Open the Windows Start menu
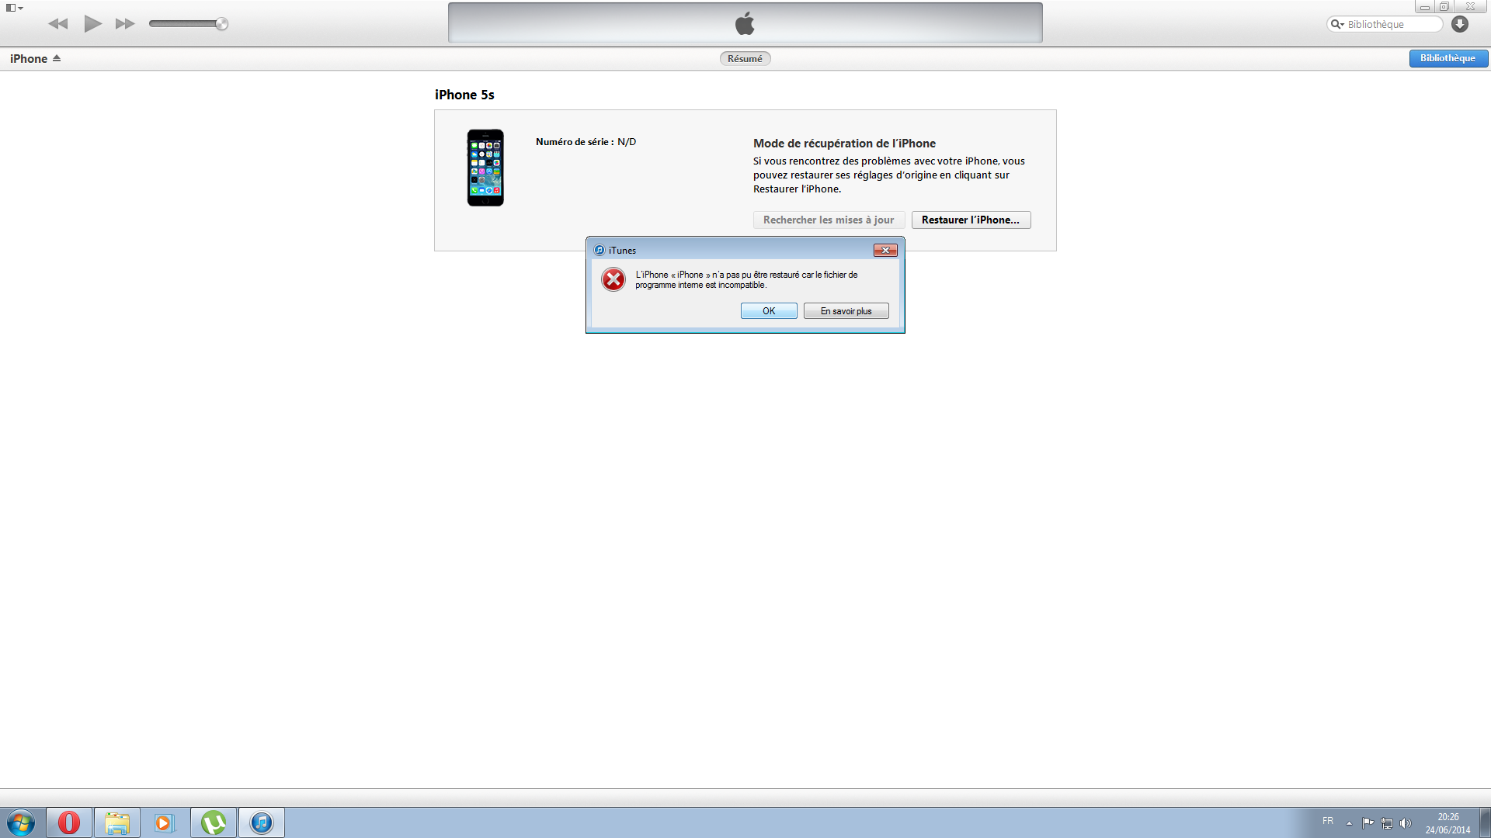 pos(21,822)
